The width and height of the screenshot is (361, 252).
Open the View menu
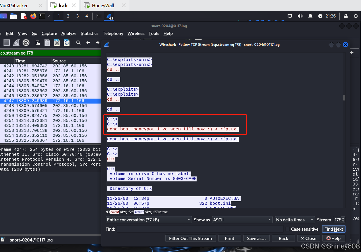tap(23, 33)
